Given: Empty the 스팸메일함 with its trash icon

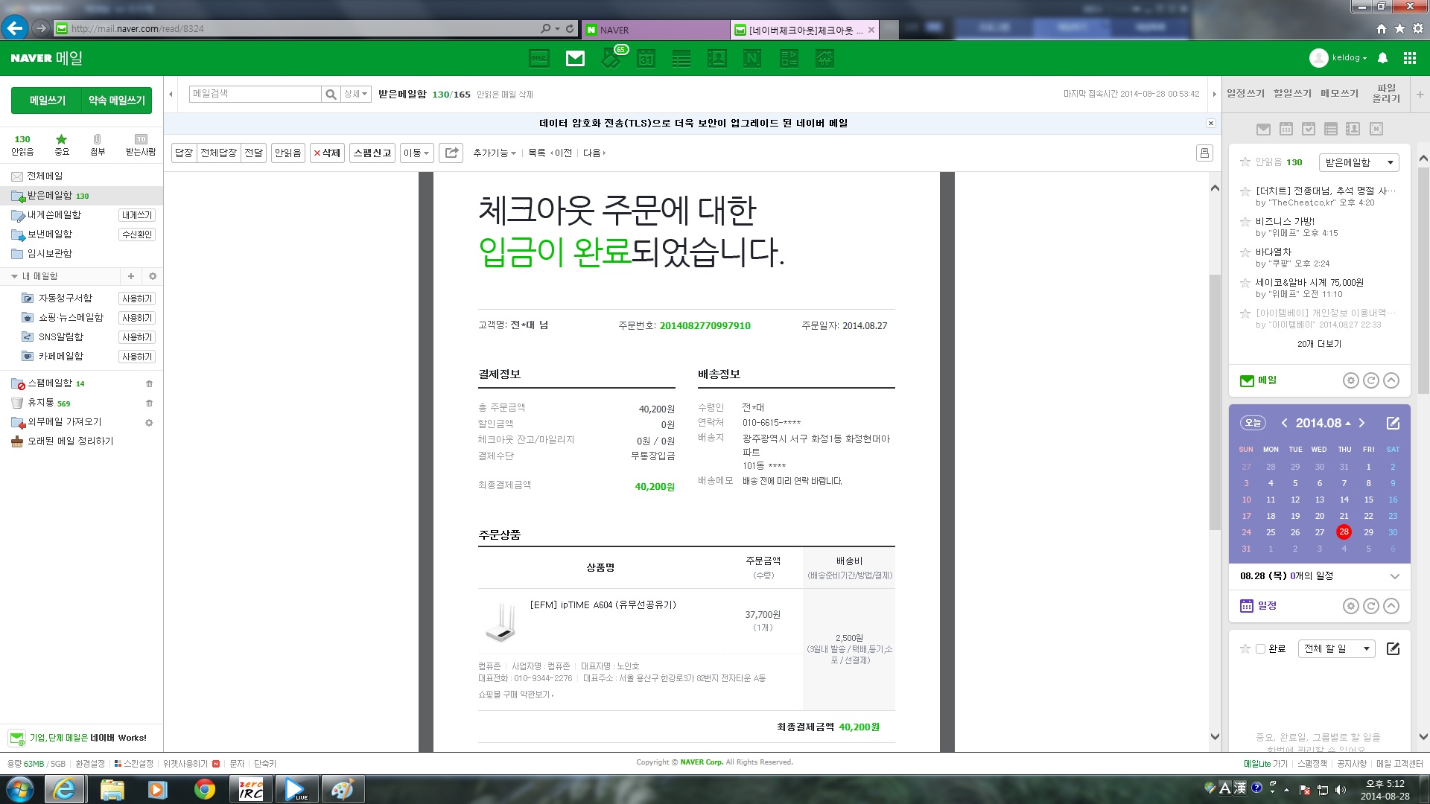Looking at the screenshot, I should (x=149, y=383).
